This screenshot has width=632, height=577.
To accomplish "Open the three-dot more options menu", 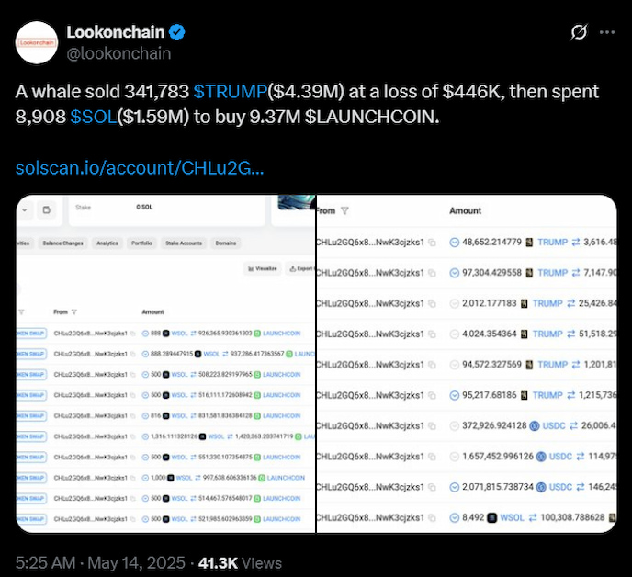I will click(607, 32).
